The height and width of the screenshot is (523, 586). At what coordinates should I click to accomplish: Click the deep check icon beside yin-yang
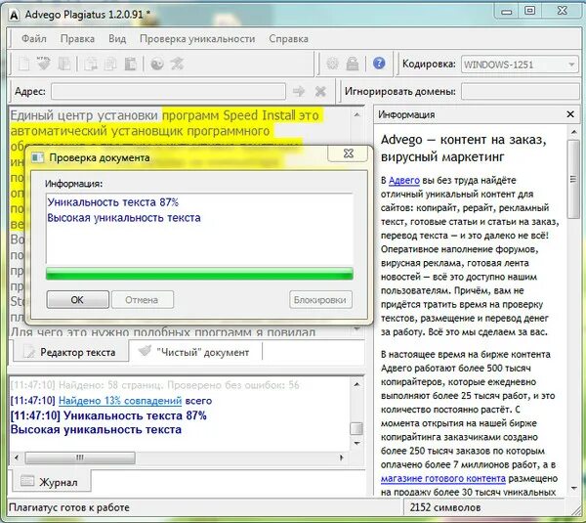(177, 64)
